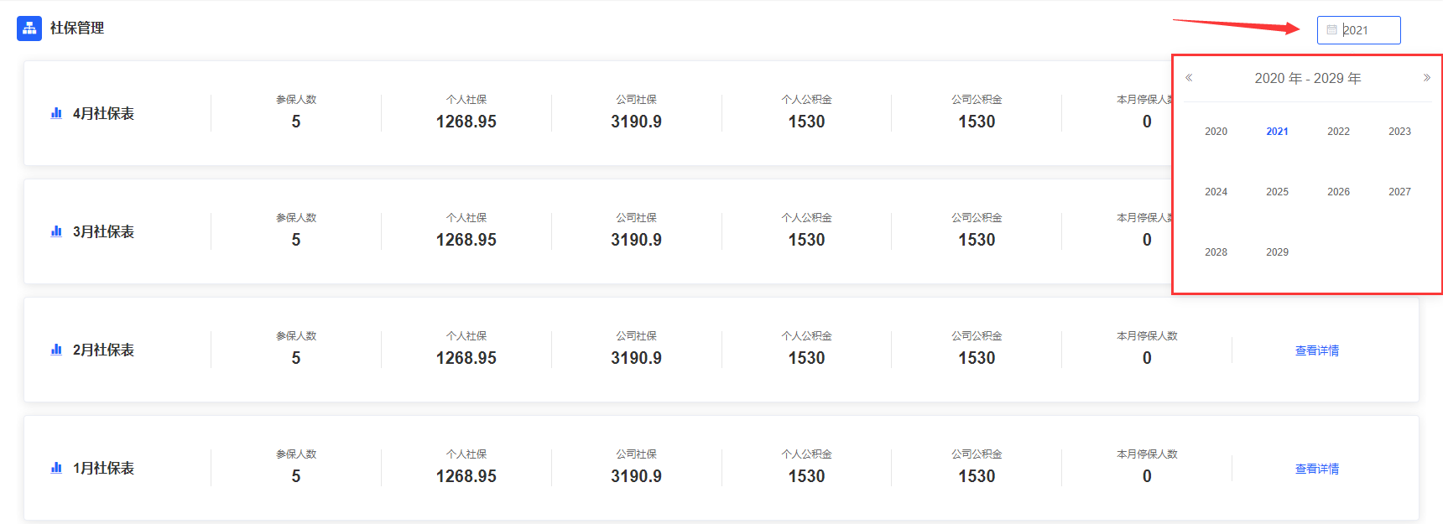1443x524 pixels.
Task: Open 查看详情 for 1月社保表
Action: [x=1317, y=469]
